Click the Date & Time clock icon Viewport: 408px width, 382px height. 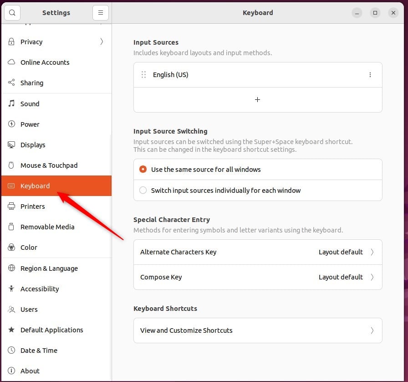[11, 350]
